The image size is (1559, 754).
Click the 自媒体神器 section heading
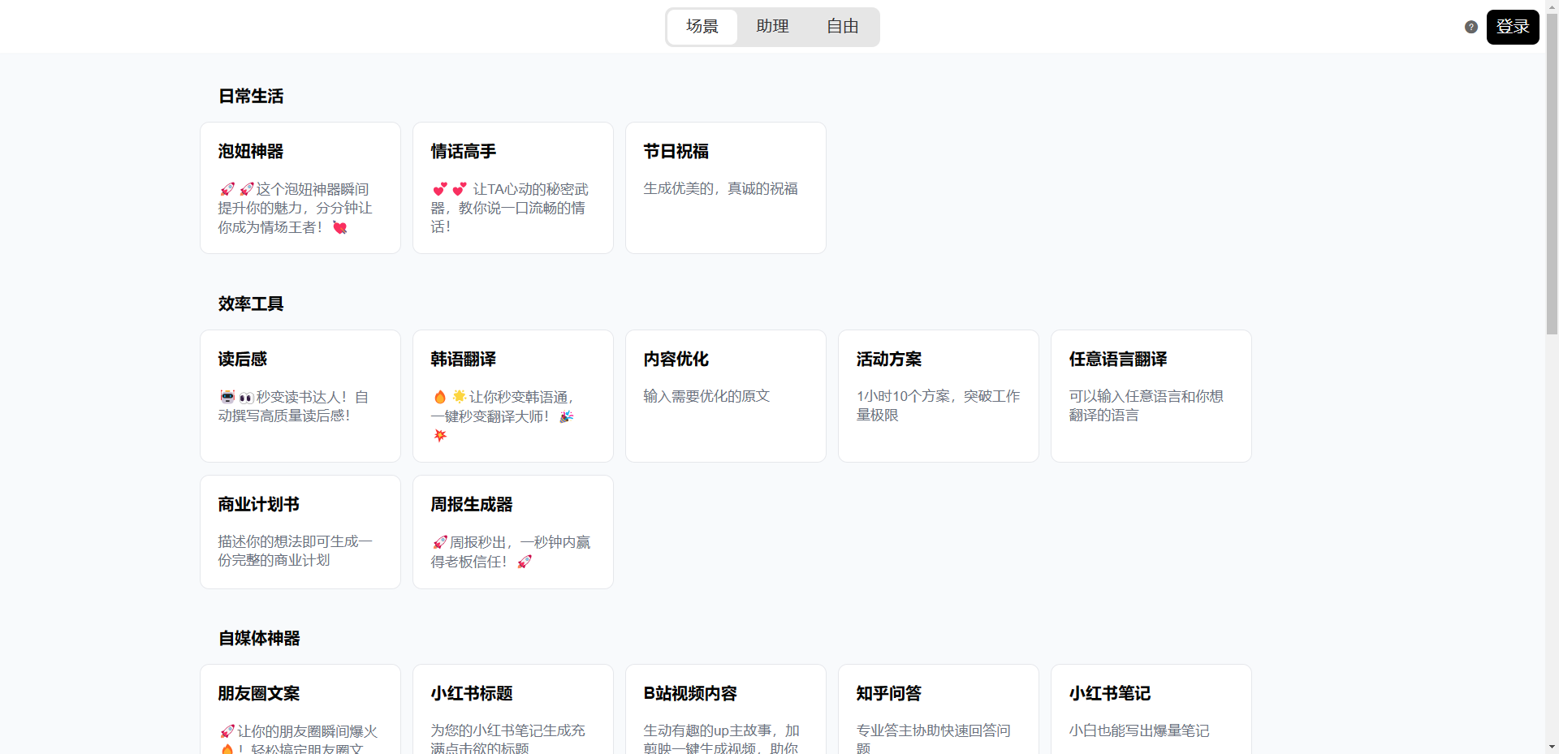(x=259, y=638)
